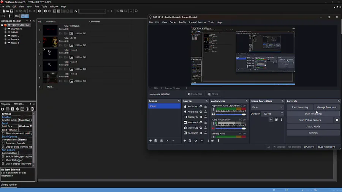This screenshot has width=342, height=192.
Task: Unlock the Application source lock icon
Action: (206, 133)
